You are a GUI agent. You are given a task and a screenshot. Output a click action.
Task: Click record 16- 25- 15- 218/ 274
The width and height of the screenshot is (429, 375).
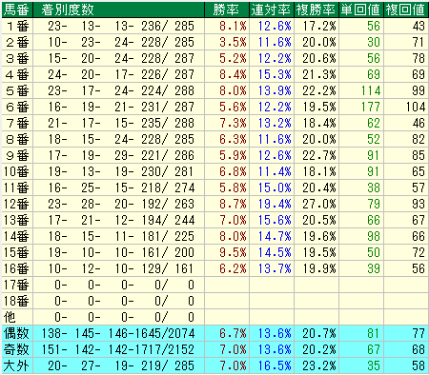click(121, 187)
